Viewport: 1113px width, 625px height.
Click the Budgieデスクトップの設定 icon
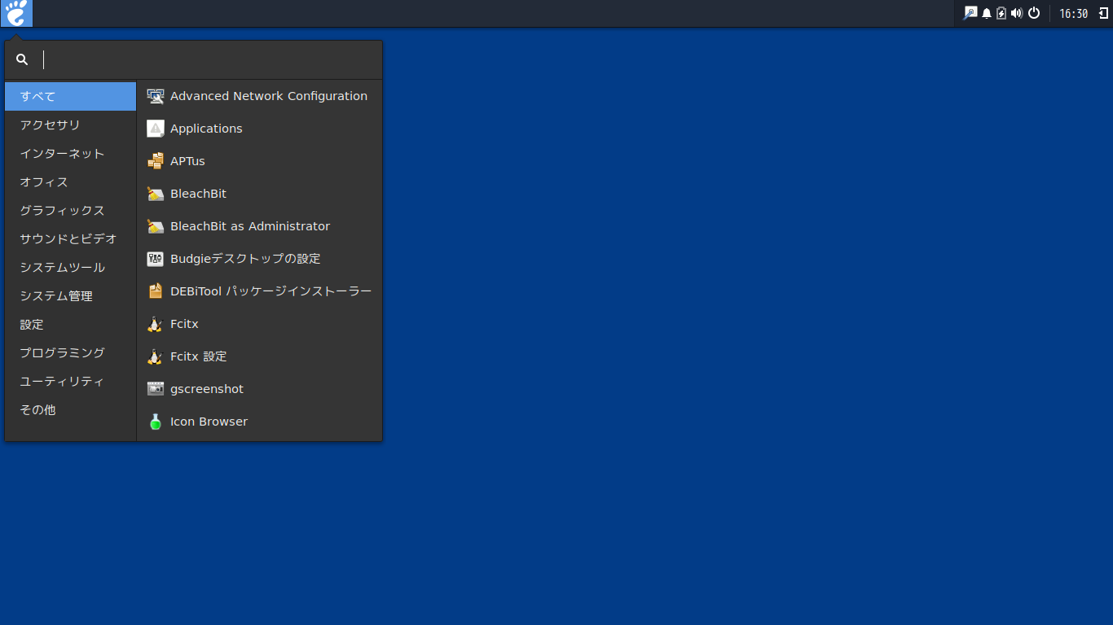click(x=155, y=259)
